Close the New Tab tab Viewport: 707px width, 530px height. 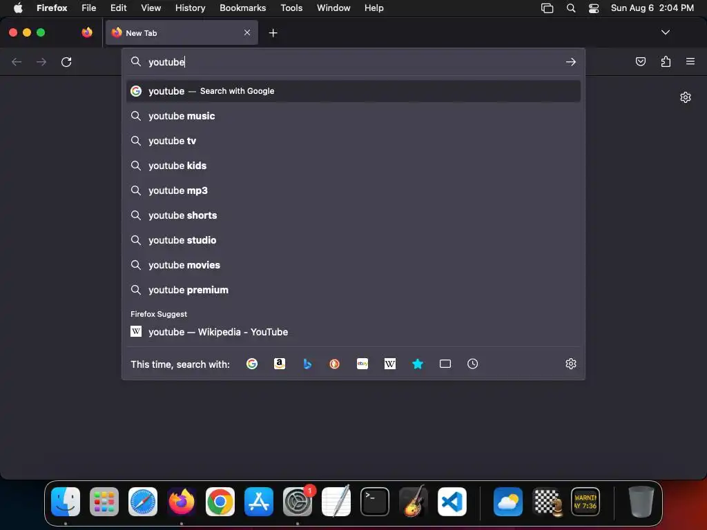(247, 32)
